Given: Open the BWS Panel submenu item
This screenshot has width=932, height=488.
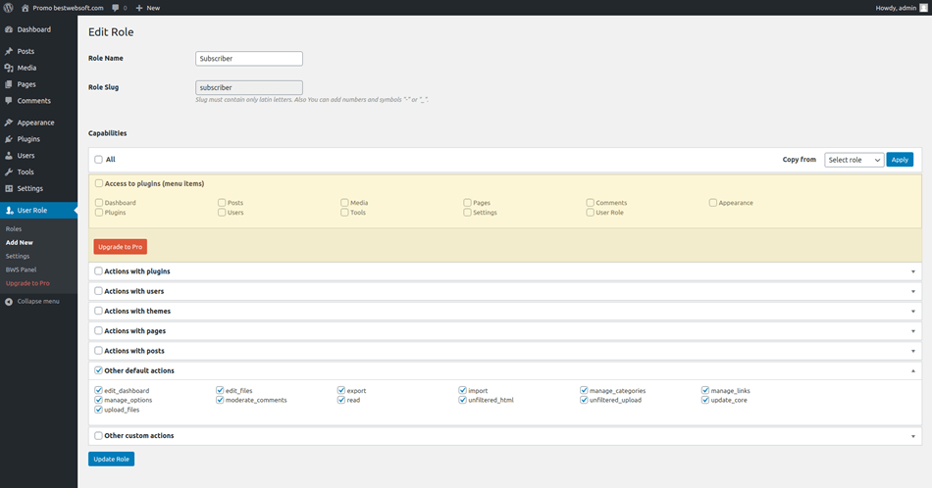Looking at the screenshot, I should click(21, 269).
